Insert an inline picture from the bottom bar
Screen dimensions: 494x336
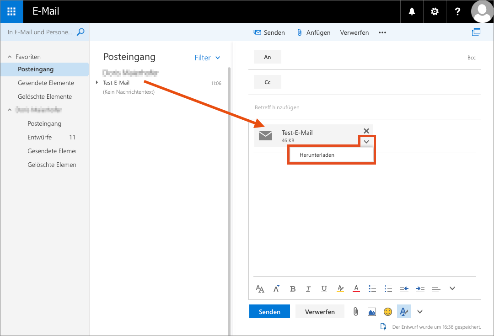[x=371, y=312]
